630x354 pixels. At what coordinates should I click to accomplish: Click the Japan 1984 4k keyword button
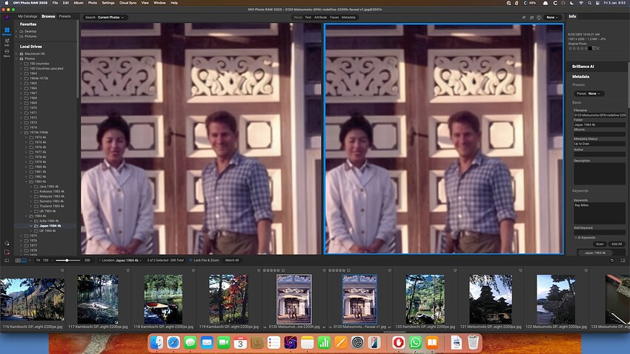pos(595,253)
